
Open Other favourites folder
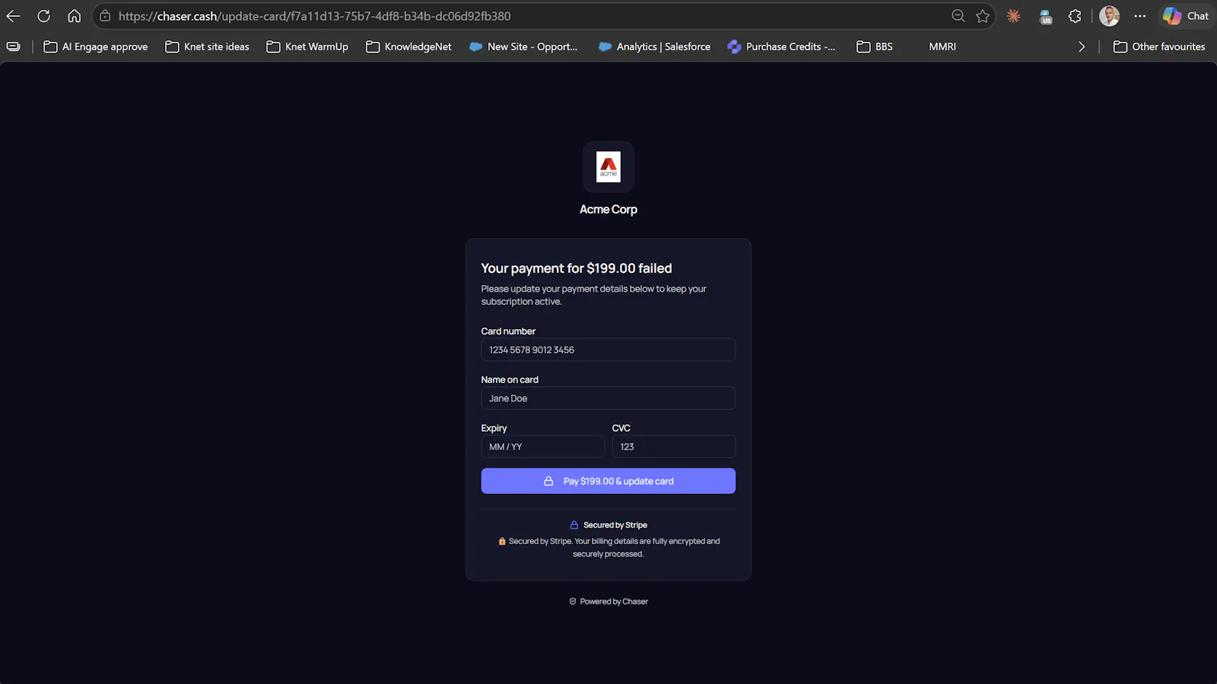point(1159,46)
